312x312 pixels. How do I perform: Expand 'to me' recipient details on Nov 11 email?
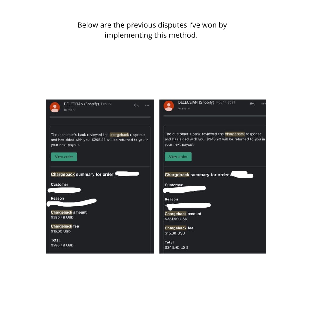183,108
